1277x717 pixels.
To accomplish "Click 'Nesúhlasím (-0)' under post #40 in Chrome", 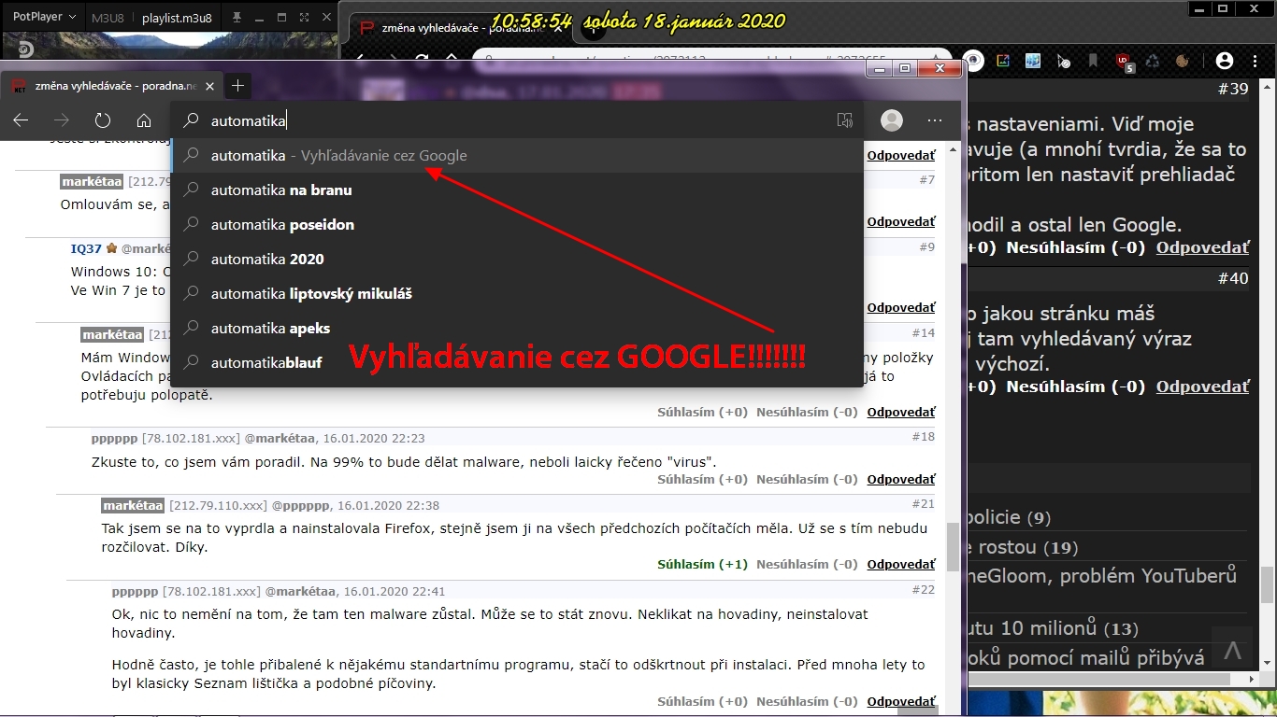I will [x=1076, y=387].
